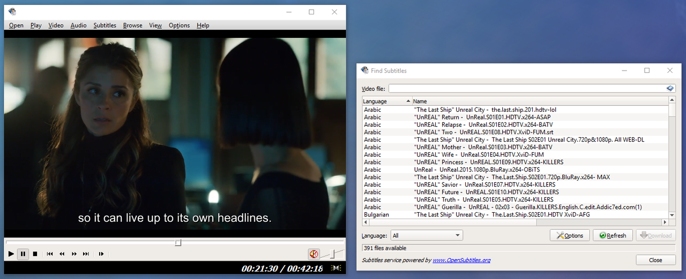The image size is (686, 279).
Task: Click the Download button
Action: [655, 235]
